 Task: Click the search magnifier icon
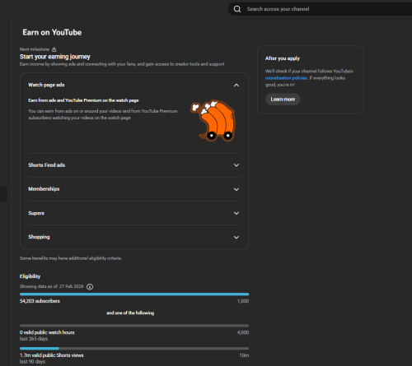coord(237,9)
